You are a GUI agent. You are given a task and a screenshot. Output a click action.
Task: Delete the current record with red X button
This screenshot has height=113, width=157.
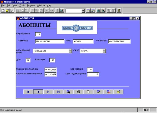coord(108,92)
